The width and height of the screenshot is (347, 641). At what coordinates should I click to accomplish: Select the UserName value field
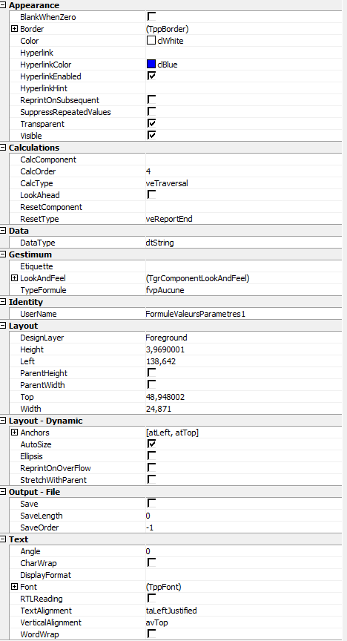(x=244, y=314)
